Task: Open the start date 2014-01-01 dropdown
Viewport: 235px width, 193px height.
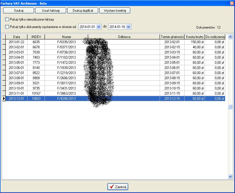Action: (99, 27)
